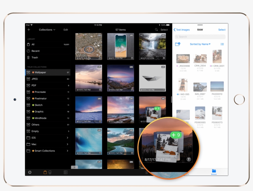Select the JPEG collection
The image size is (253, 191).
(48, 79)
